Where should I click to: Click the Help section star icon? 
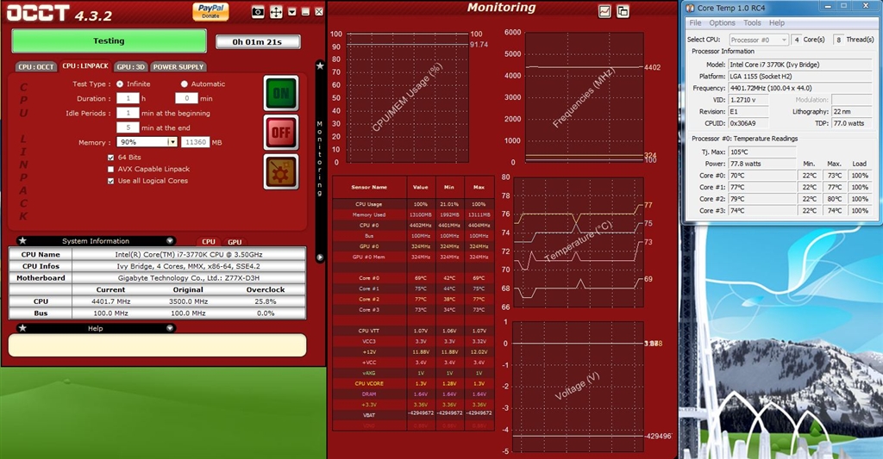(22, 328)
